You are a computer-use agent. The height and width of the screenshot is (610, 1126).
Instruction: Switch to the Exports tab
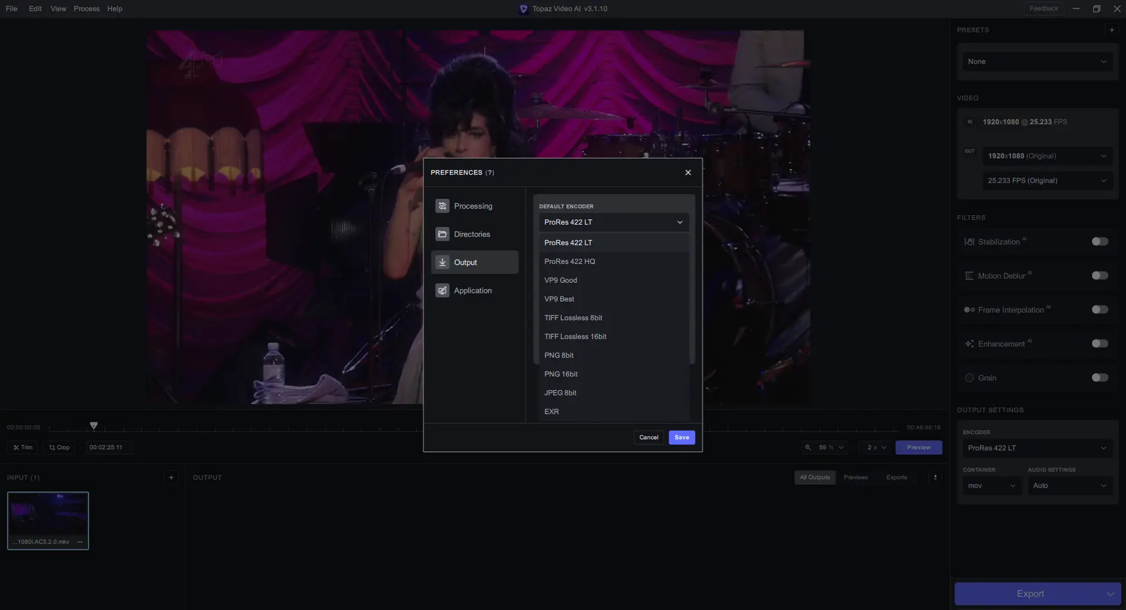(x=897, y=477)
